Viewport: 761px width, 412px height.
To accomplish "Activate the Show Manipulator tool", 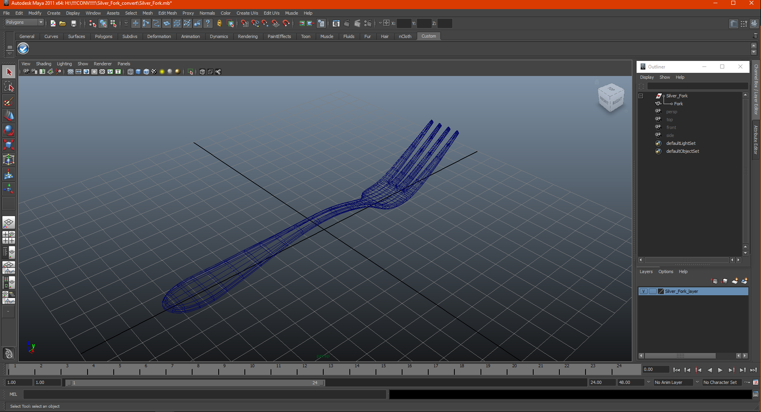I will [9, 189].
